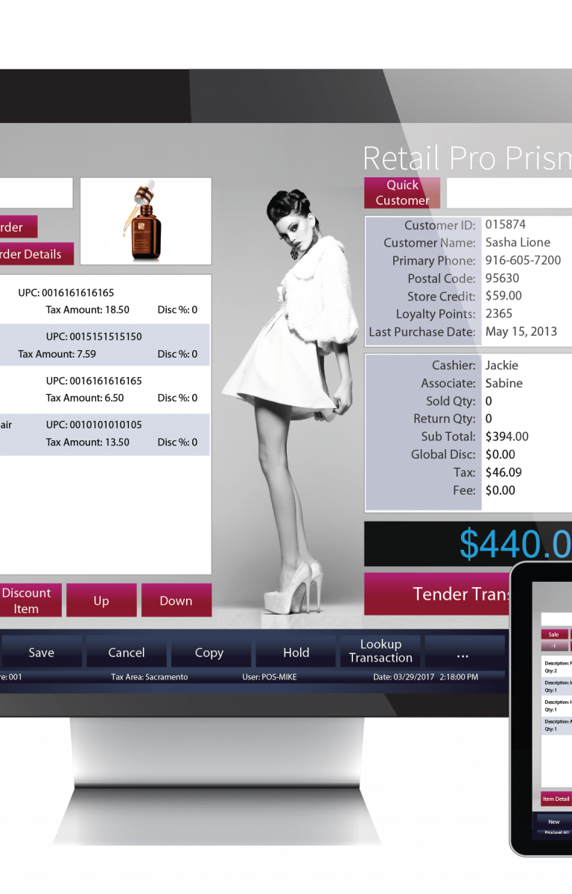The width and height of the screenshot is (572, 894).
Task: Select the tablet item row with Qty: 2
Action: [x=556, y=667]
